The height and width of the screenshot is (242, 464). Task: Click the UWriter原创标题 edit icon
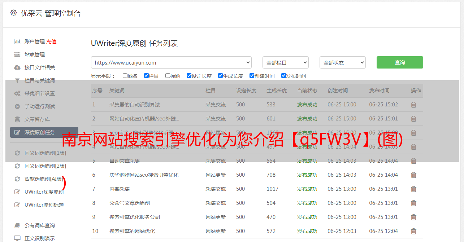[x=17, y=205]
